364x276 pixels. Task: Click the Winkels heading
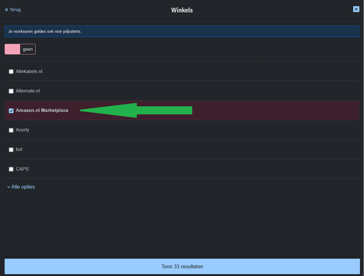click(182, 10)
